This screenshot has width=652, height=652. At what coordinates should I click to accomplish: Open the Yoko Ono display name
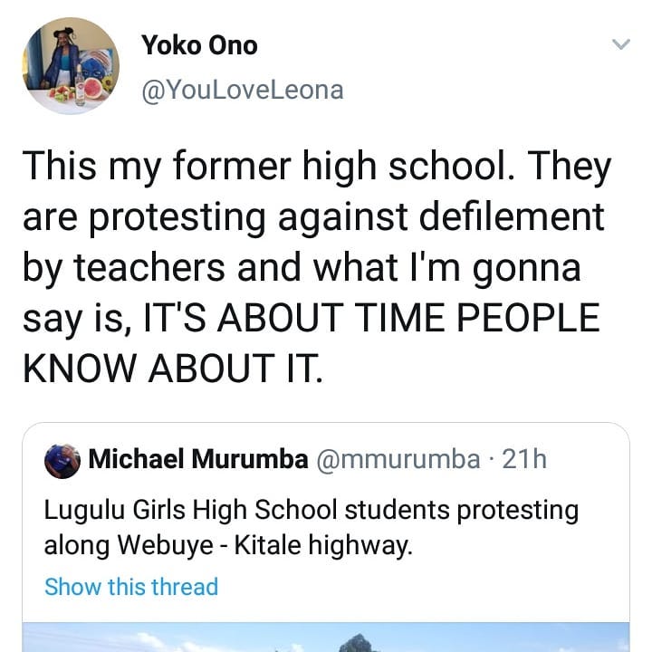(x=199, y=46)
